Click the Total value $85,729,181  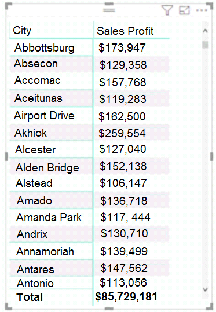[x=126, y=296]
